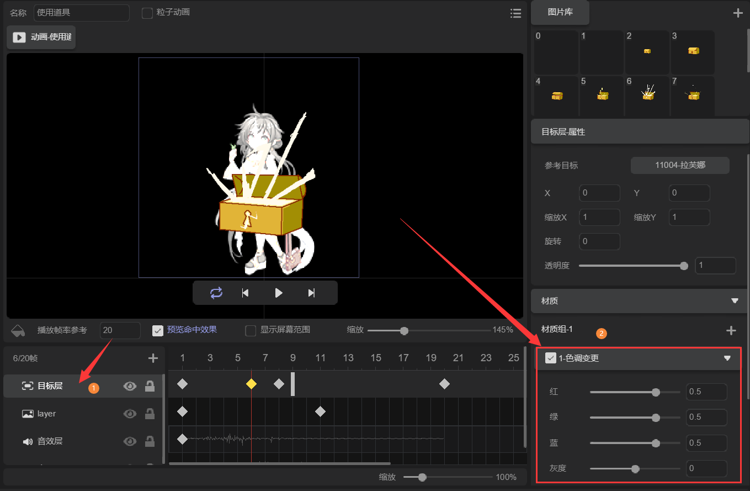Switch to the 图片库 tab
Screen dimensions: 750x491
[x=560, y=12]
